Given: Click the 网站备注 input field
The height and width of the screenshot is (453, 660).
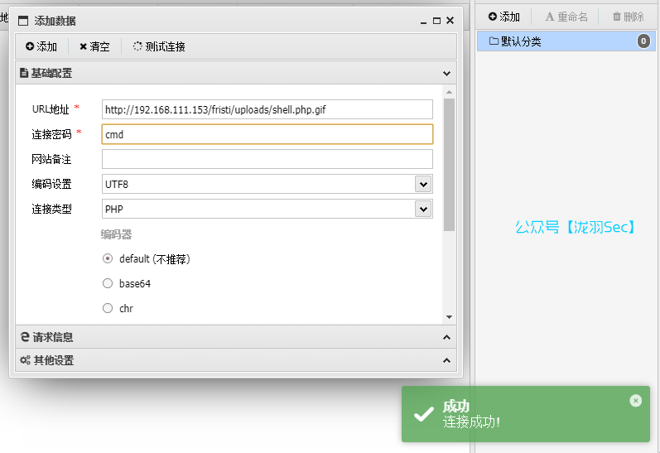Looking at the screenshot, I should point(267,159).
